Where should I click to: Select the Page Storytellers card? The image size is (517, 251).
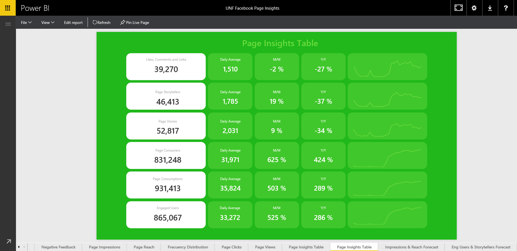166,96
